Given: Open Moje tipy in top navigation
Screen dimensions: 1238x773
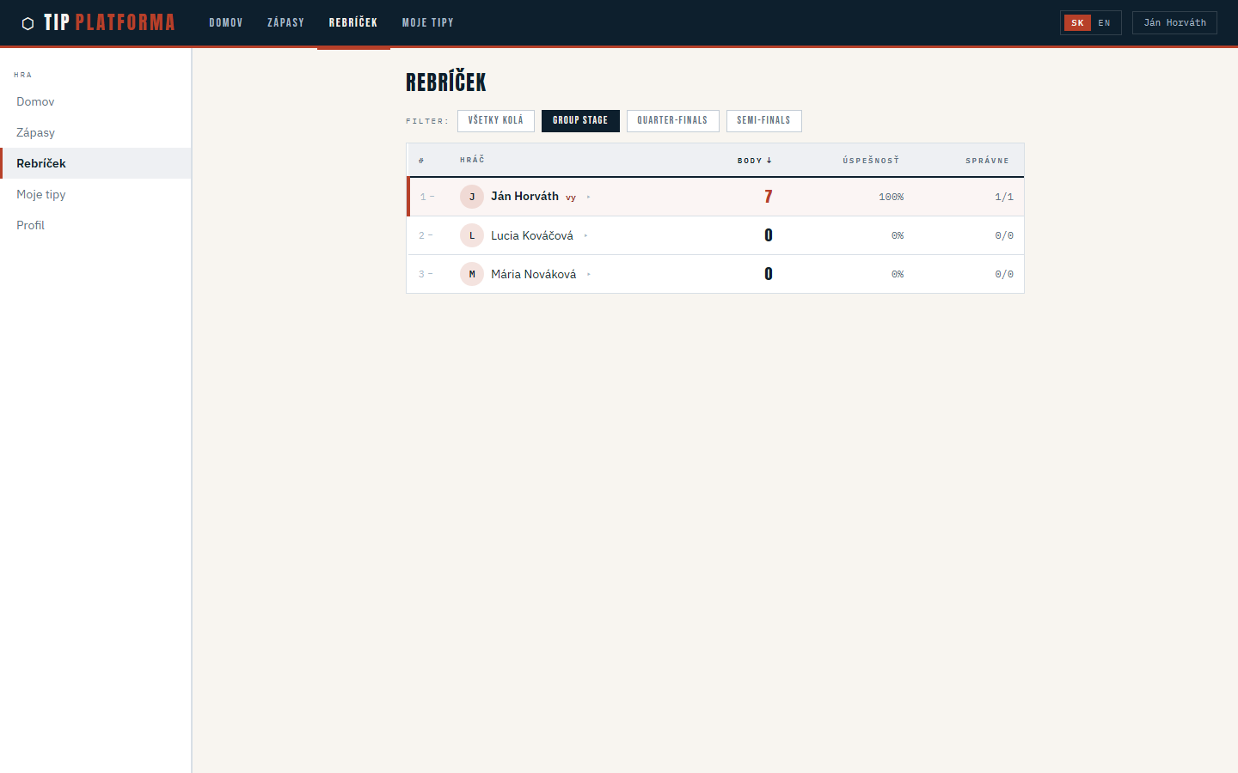Looking at the screenshot, I should coord(427,23).
